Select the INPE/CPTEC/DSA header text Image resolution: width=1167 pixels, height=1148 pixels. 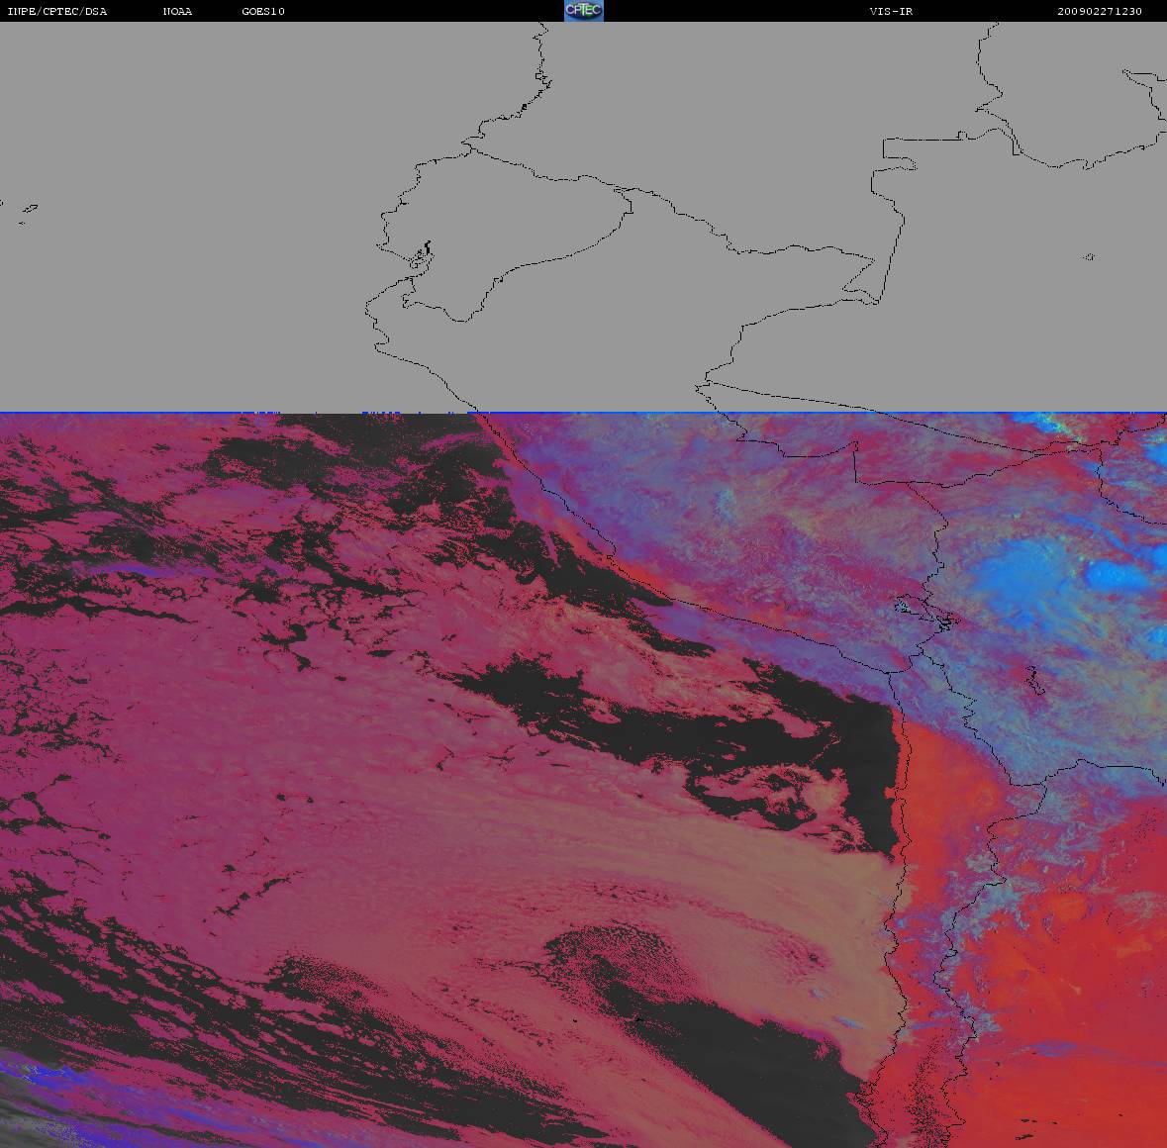tap(57, 11)
